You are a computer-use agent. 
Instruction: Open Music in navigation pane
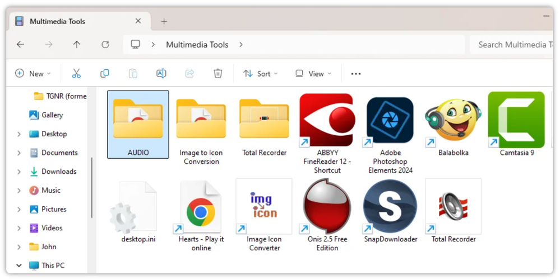coord(45,191)
